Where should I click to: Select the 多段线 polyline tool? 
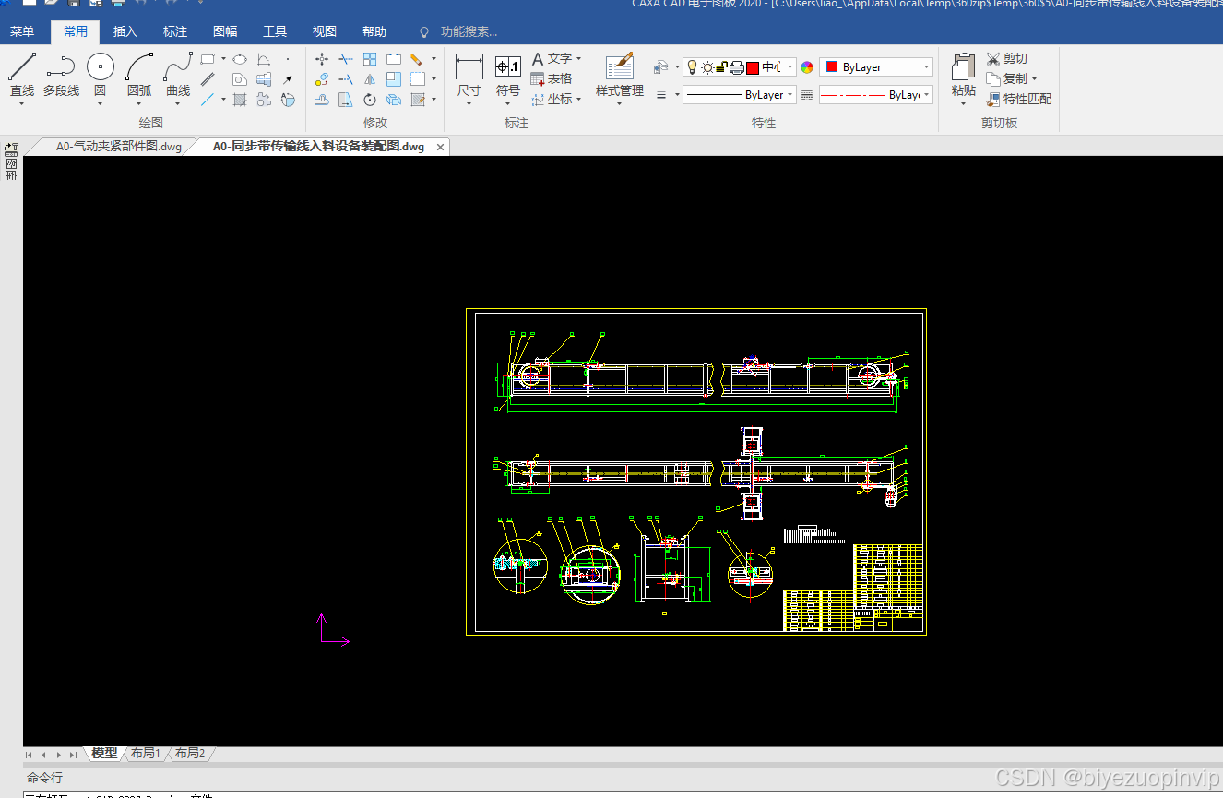(x=61, y=74)
